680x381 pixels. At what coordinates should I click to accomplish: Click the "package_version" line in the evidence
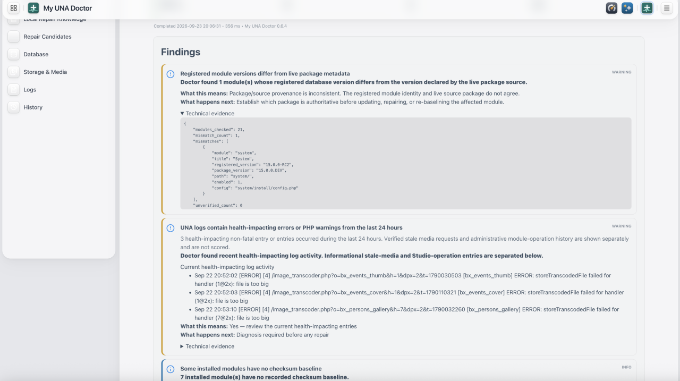[x=249, y=171]
